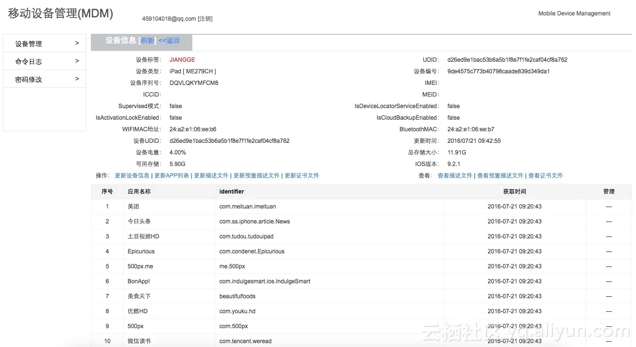Click the 刷新 refresh link

pos(147,41)
